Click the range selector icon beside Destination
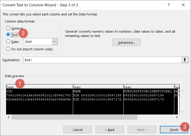The height and width of the screenshot is (136, 191). point(185,60)
